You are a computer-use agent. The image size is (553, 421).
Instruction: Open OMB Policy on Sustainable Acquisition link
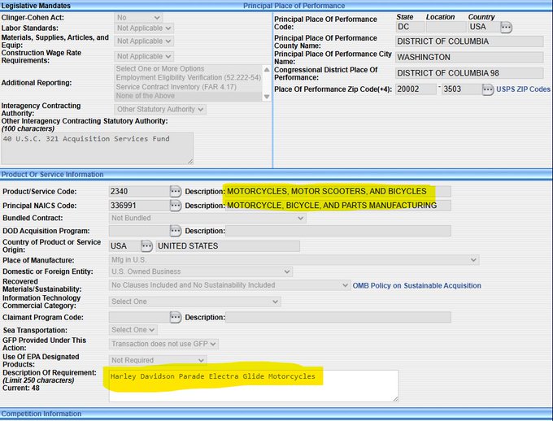pos(416,285)
